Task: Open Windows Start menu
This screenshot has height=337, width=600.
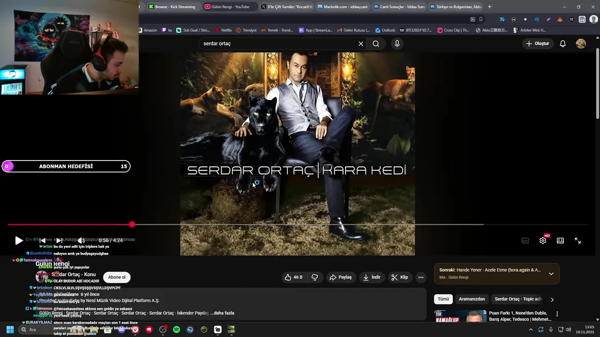Action: click(x=10, y=330)
